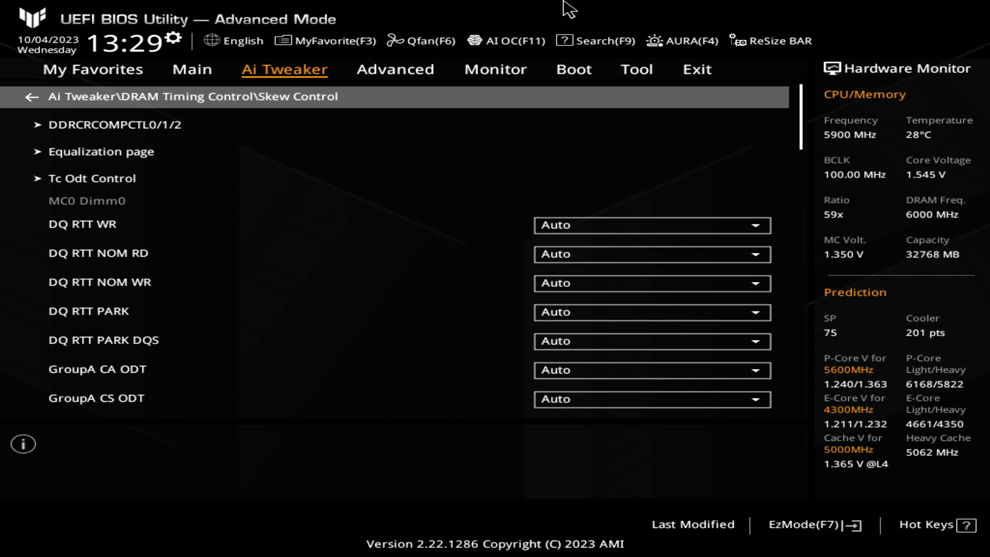The width and height of the screenshot is (990, 557).
Task: Click back arrow to Skew Control
Action: pyautogui.click(x=31, y=96)
